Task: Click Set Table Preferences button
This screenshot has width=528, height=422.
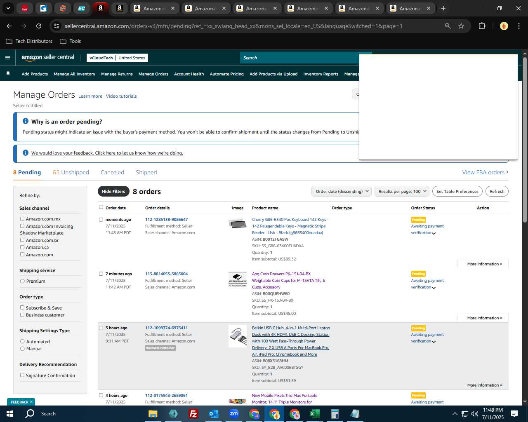Action: pos(457,191)
